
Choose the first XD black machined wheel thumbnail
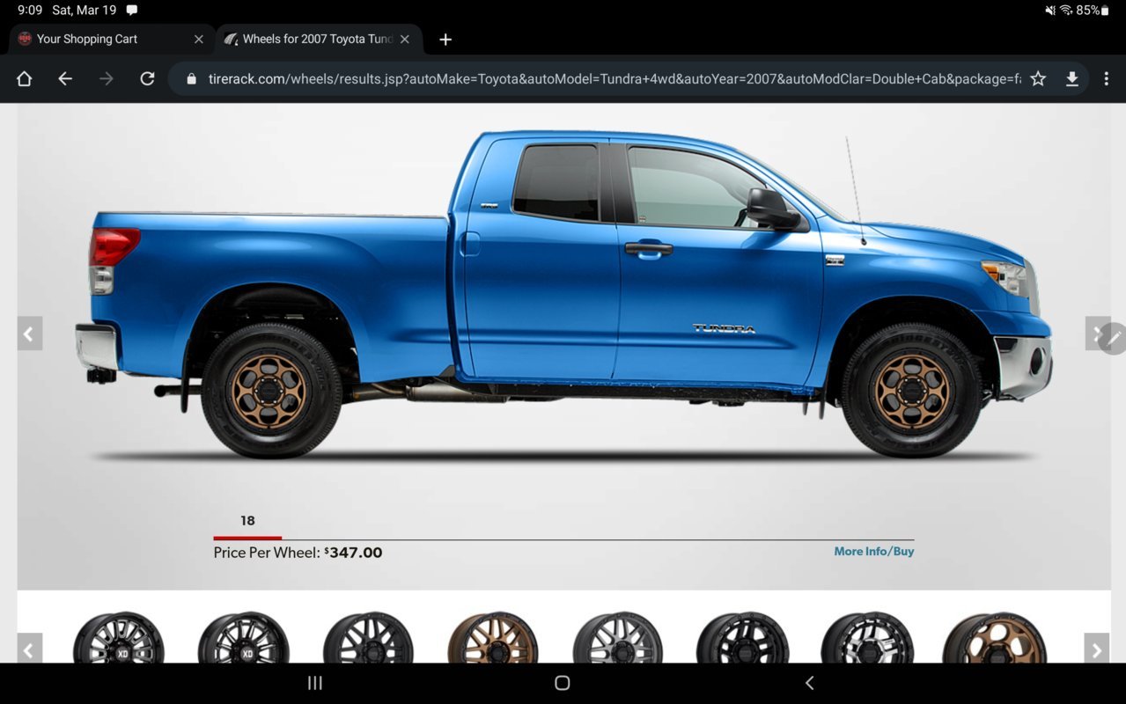tap(118, 638)
